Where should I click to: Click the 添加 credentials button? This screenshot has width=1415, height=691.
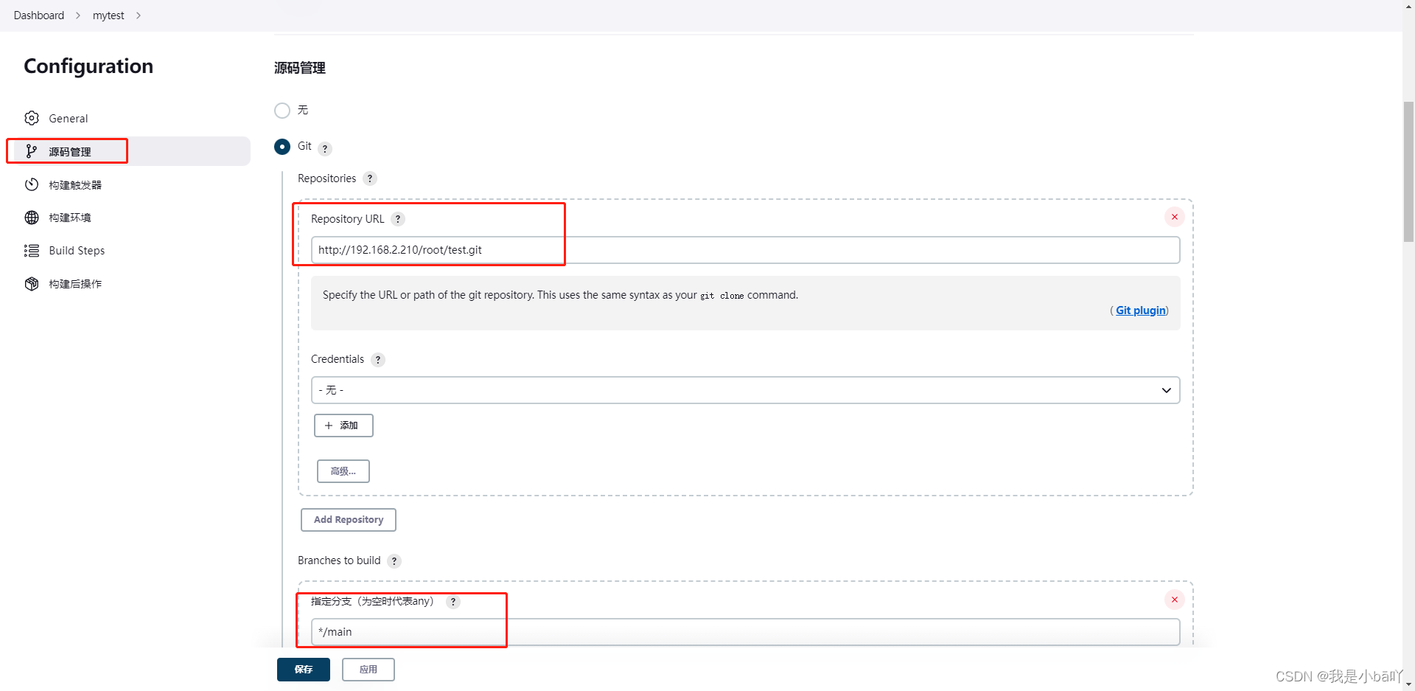click(343, 426)
